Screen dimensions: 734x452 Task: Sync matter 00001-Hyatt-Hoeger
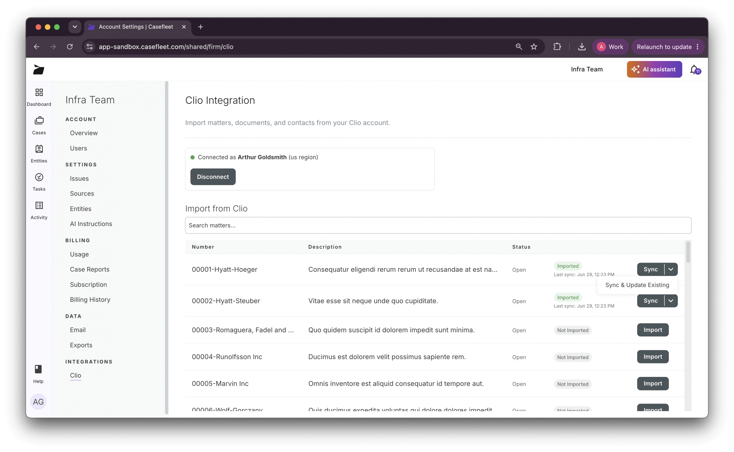click(x=651, y=269)
